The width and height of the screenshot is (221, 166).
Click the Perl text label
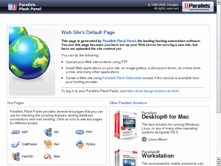[x=57, y=144]
